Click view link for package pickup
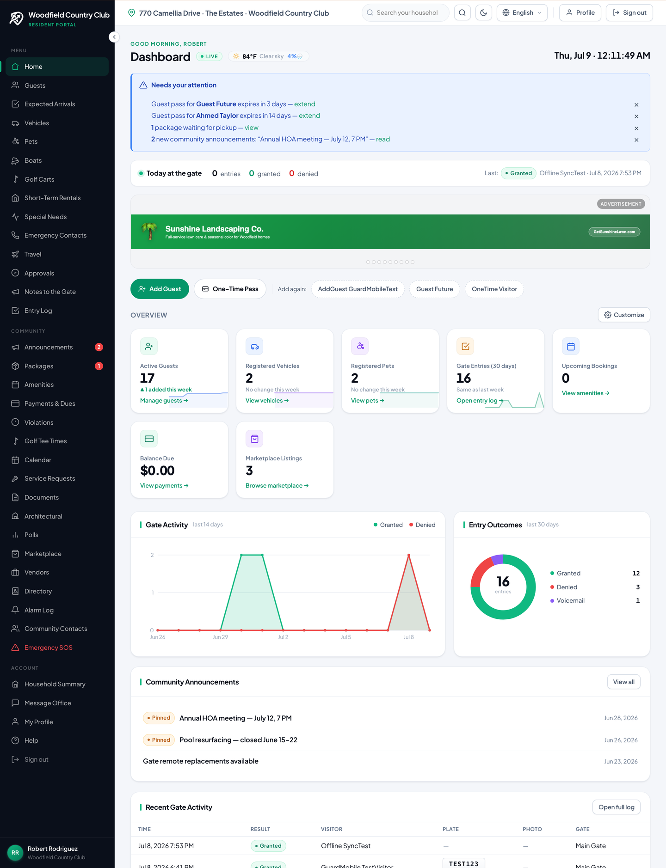666x868 pixels. pyautogui.click(x=252, y=128)
